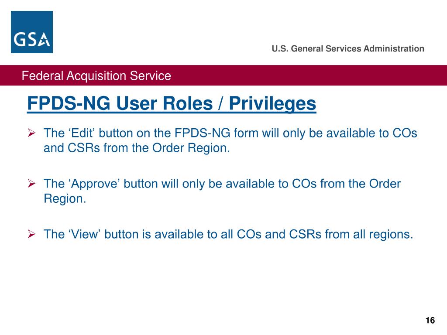Click the FPDS-NG User Roles / Privileges title
The width and height of the screenshot is (447, 335).
(172, 103)
